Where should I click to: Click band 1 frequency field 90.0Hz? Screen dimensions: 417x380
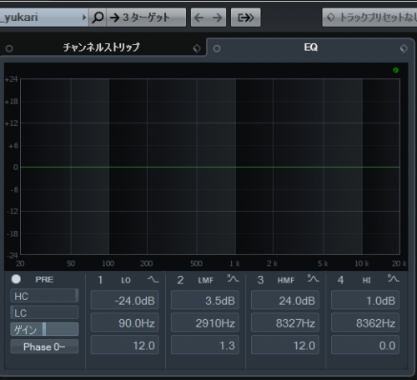pos(124,322)
